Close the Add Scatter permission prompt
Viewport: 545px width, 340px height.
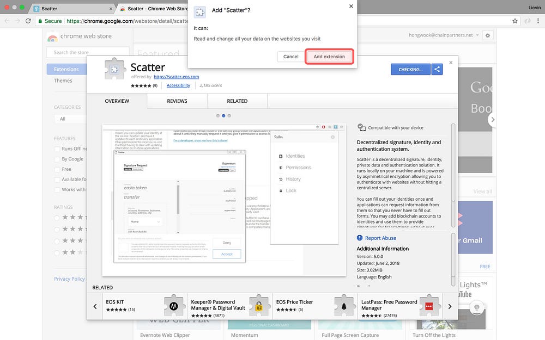pyautogui.click(x=351, y=6)
